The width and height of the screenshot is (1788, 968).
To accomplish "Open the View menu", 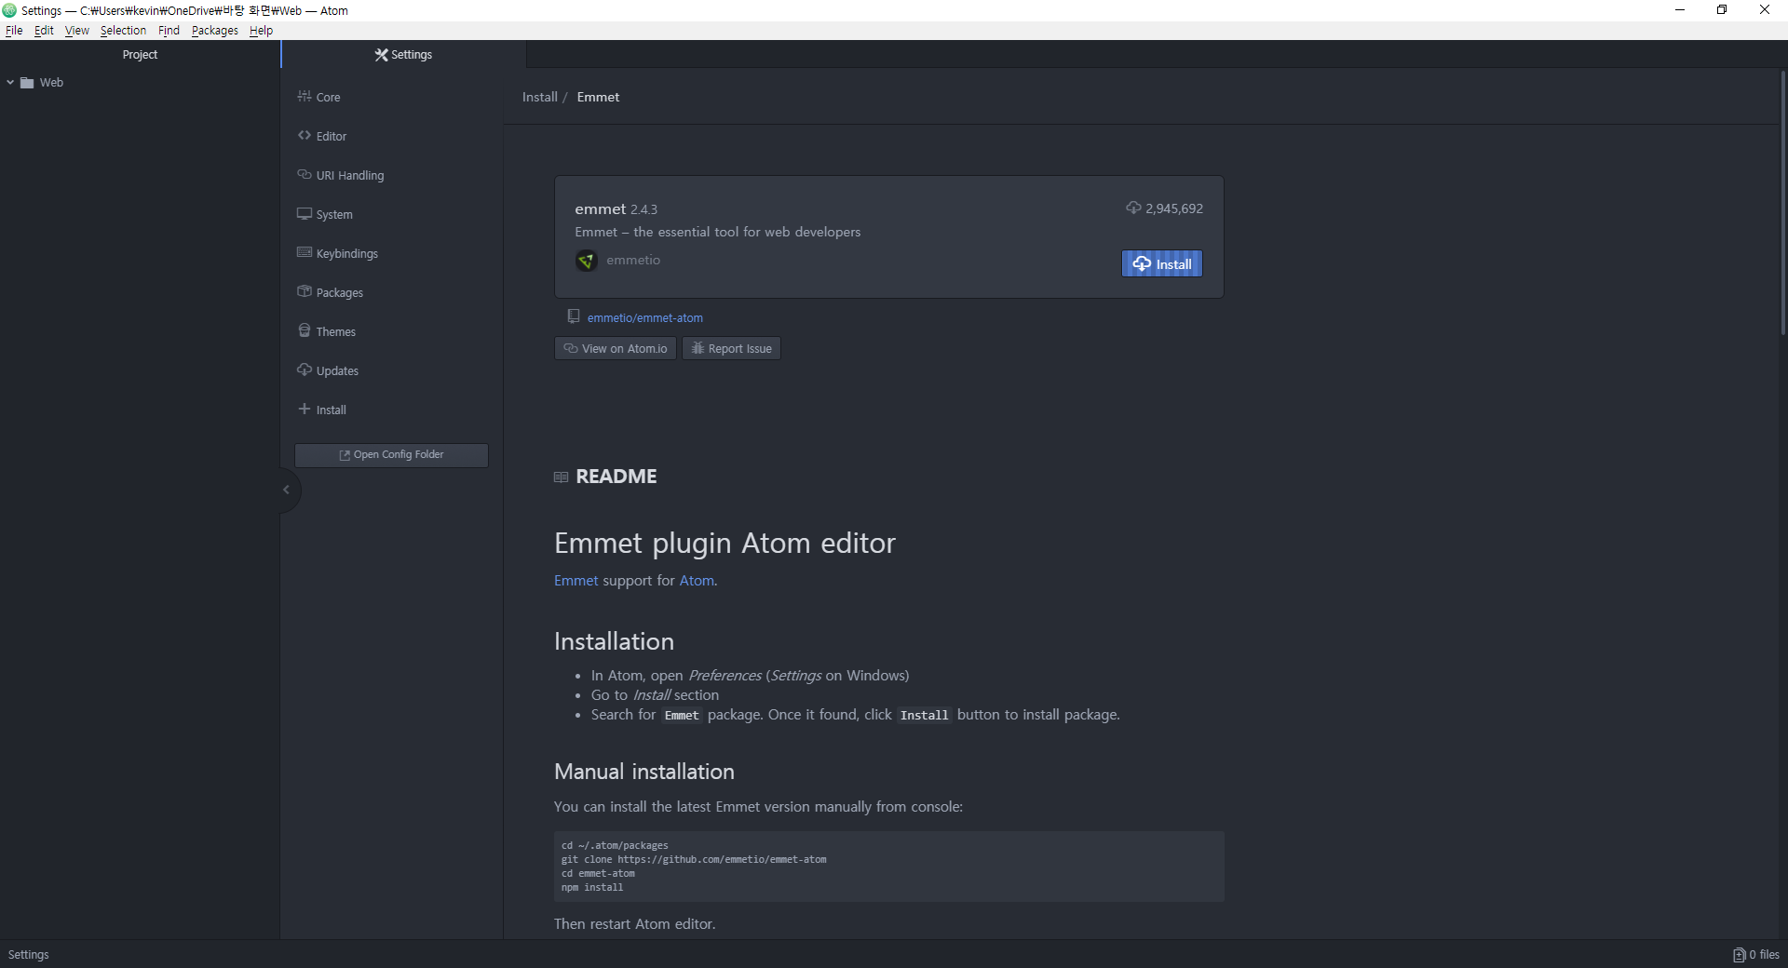I will (77, 31).
